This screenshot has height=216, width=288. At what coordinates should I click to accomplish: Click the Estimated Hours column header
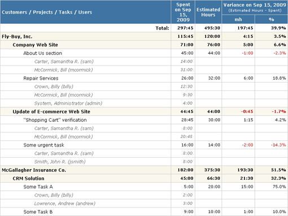pyautogui.click(x=208, y=12)
